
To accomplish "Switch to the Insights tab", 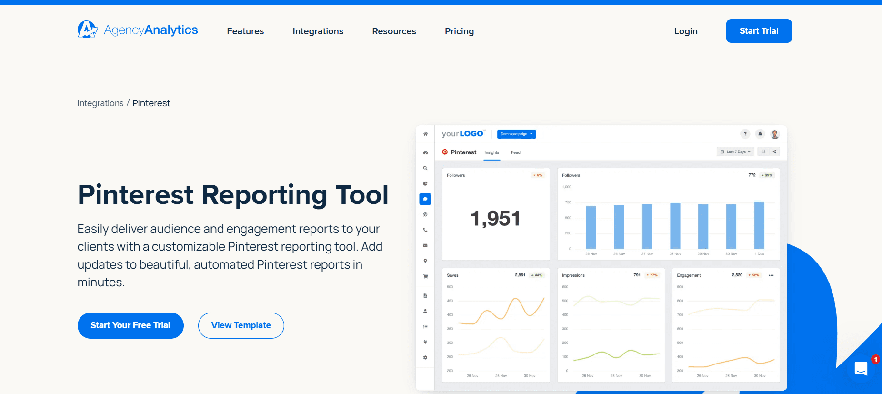I will pos(492,152).
